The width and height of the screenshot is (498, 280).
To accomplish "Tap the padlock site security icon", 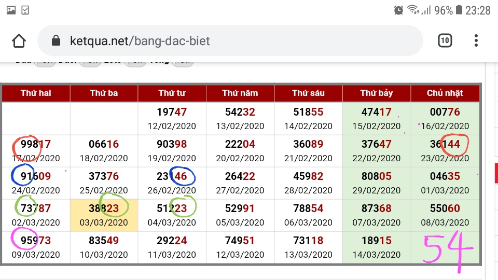I will tap(56, 40).
